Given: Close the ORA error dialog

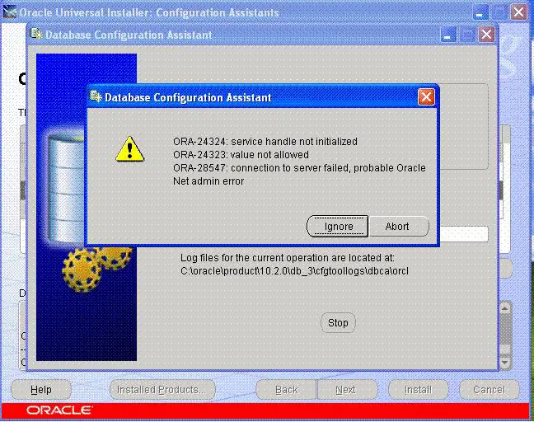Looking at the screenshot, I should 426,97.
